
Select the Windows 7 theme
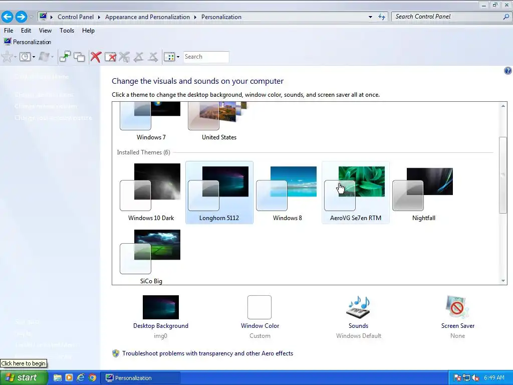pyautogui.click(x=151, y=121)
